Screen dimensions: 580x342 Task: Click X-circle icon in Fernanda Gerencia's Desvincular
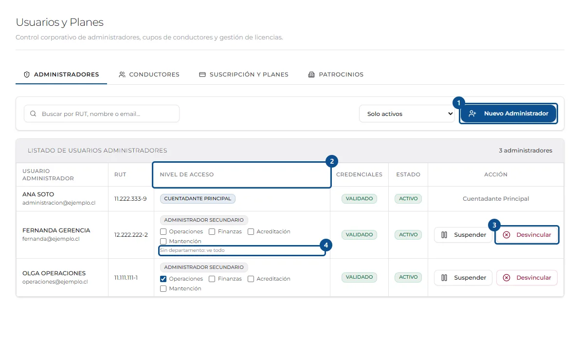tap(507, 235)
